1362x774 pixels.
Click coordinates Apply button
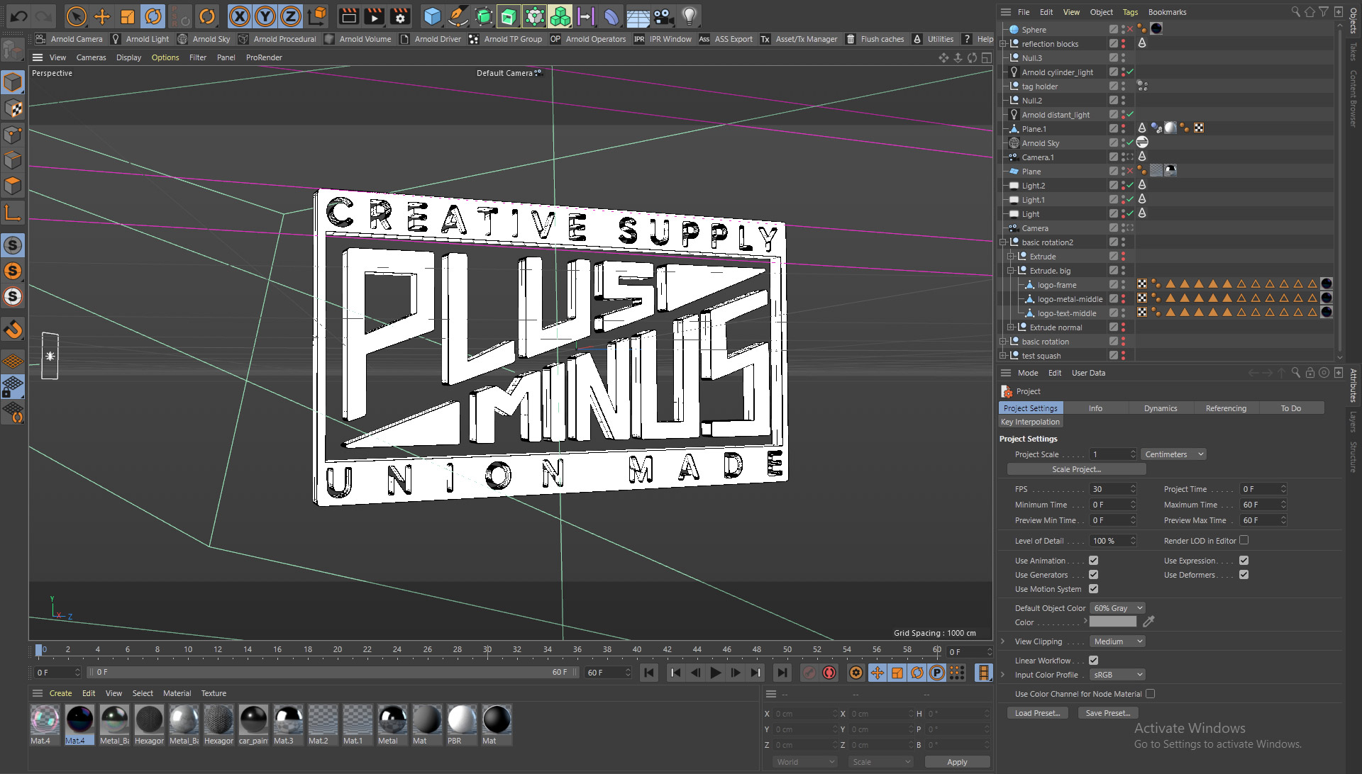957,762
